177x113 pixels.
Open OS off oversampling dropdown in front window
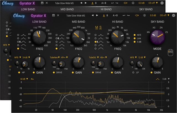tap(164, 15)
